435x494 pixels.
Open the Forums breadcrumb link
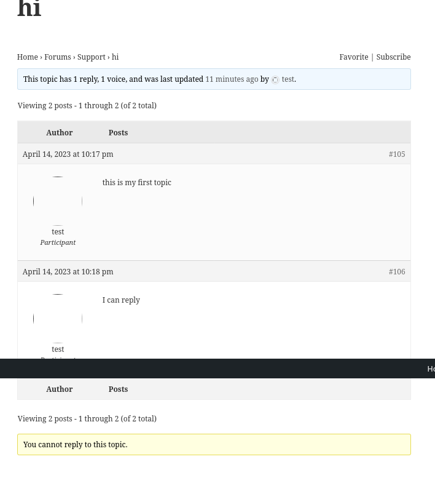[x=57, y=57]
